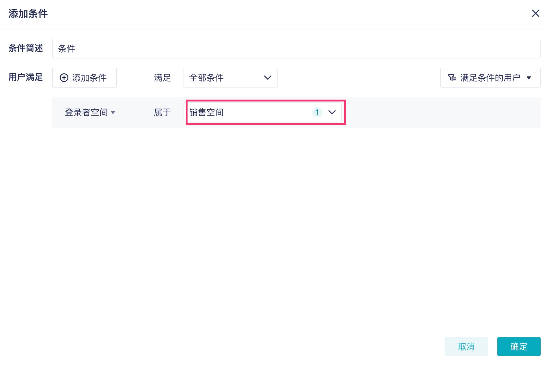
Task: Expand the 登录者空间 field selector
Action: pos(90,112)
